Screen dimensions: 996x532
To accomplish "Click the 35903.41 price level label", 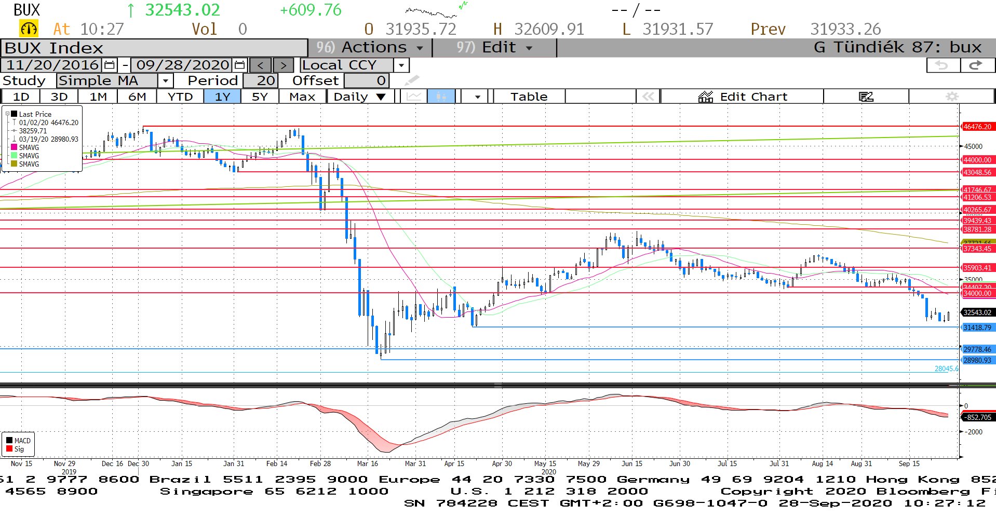I will click(x=977, y=268).
